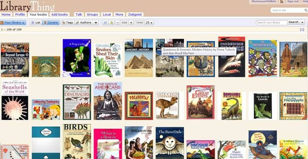Switch to List view
Viewport: 308px width, 159px height.
coord(36,23)
